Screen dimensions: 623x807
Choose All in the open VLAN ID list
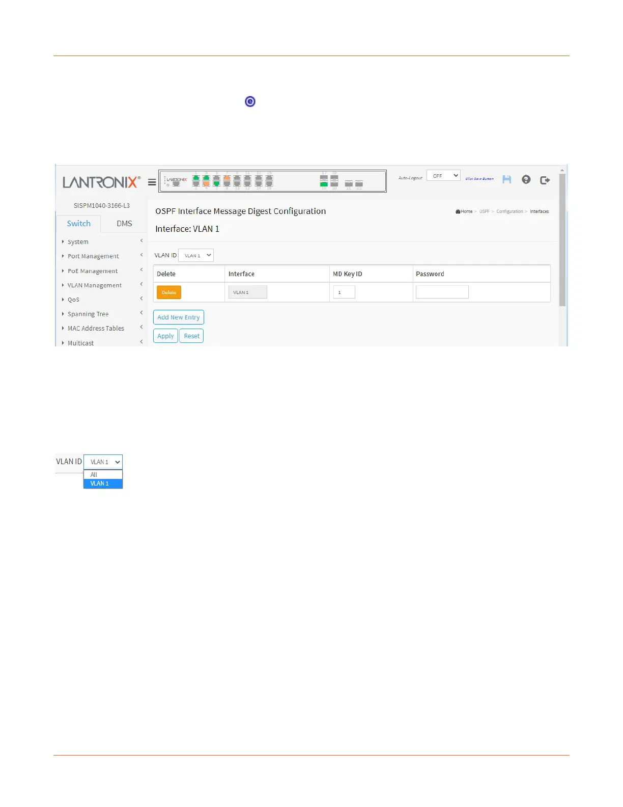(x=103, y=474)
